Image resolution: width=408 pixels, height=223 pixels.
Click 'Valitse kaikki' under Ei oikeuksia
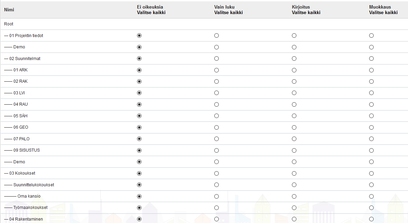[151, 13]
